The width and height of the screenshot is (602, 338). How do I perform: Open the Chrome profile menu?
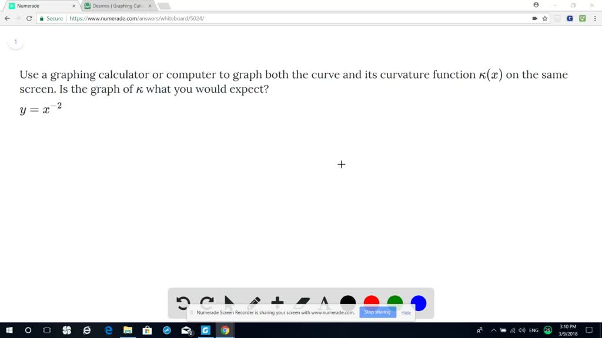coord(535,5)
